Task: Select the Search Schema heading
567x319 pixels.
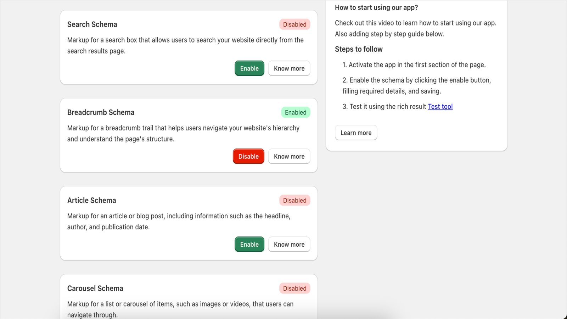Action: click(x=92, y=24)
